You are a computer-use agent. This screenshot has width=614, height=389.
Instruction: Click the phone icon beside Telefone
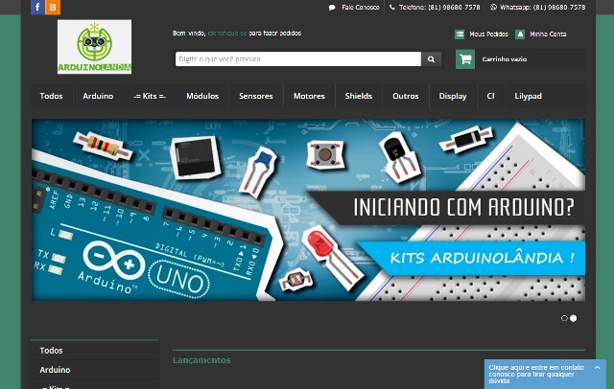392,7
